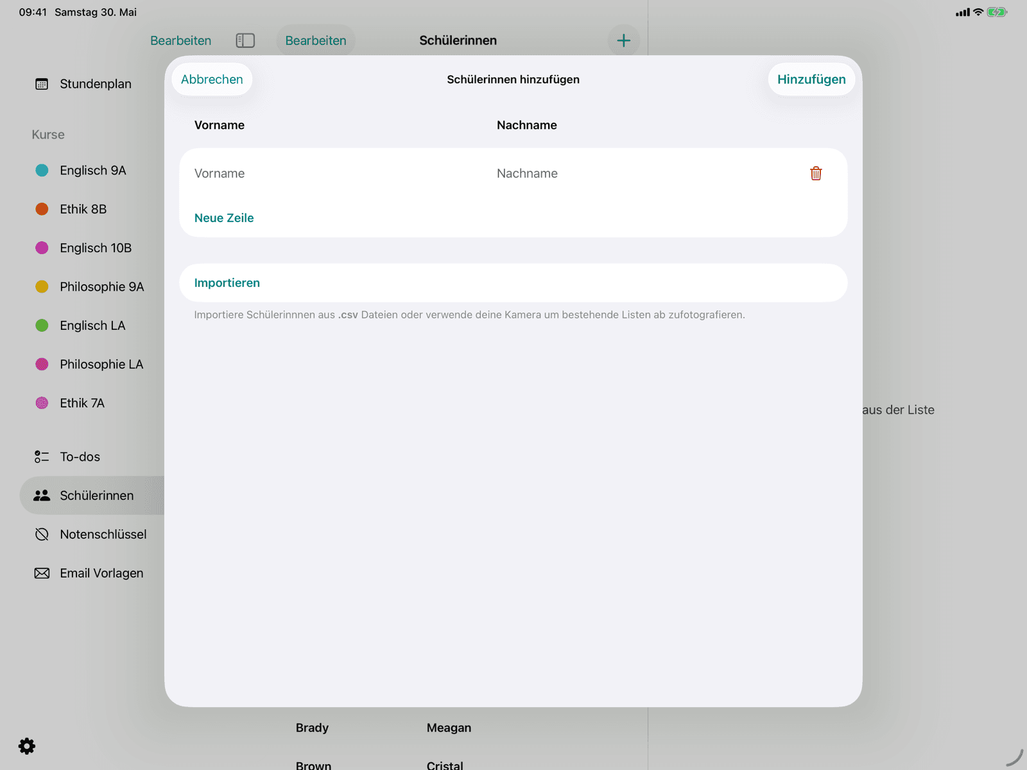
Task: Click the status bar time 09:41
Action: pyautogui.click(x=33, y=12)
